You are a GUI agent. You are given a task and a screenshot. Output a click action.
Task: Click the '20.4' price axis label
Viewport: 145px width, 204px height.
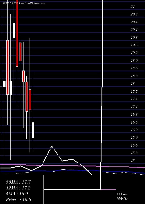[x=134, y=22]
